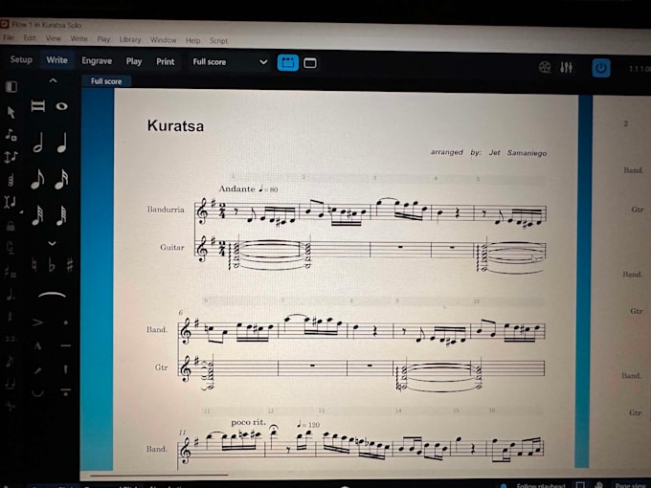Add a staccatissimo wedge articulation
This screenshot has width=651, height=488.
tap(66, 369)
